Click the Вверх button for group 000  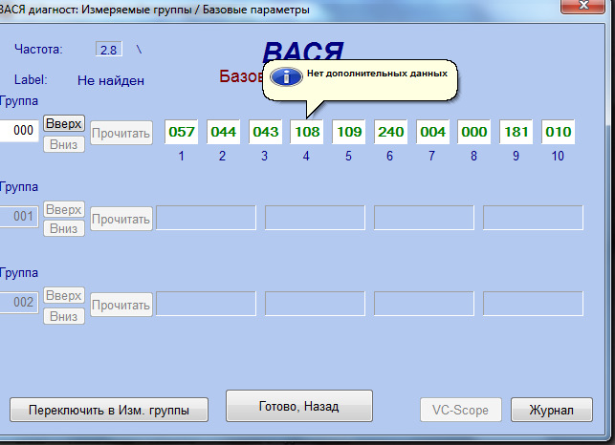(64, 124)
